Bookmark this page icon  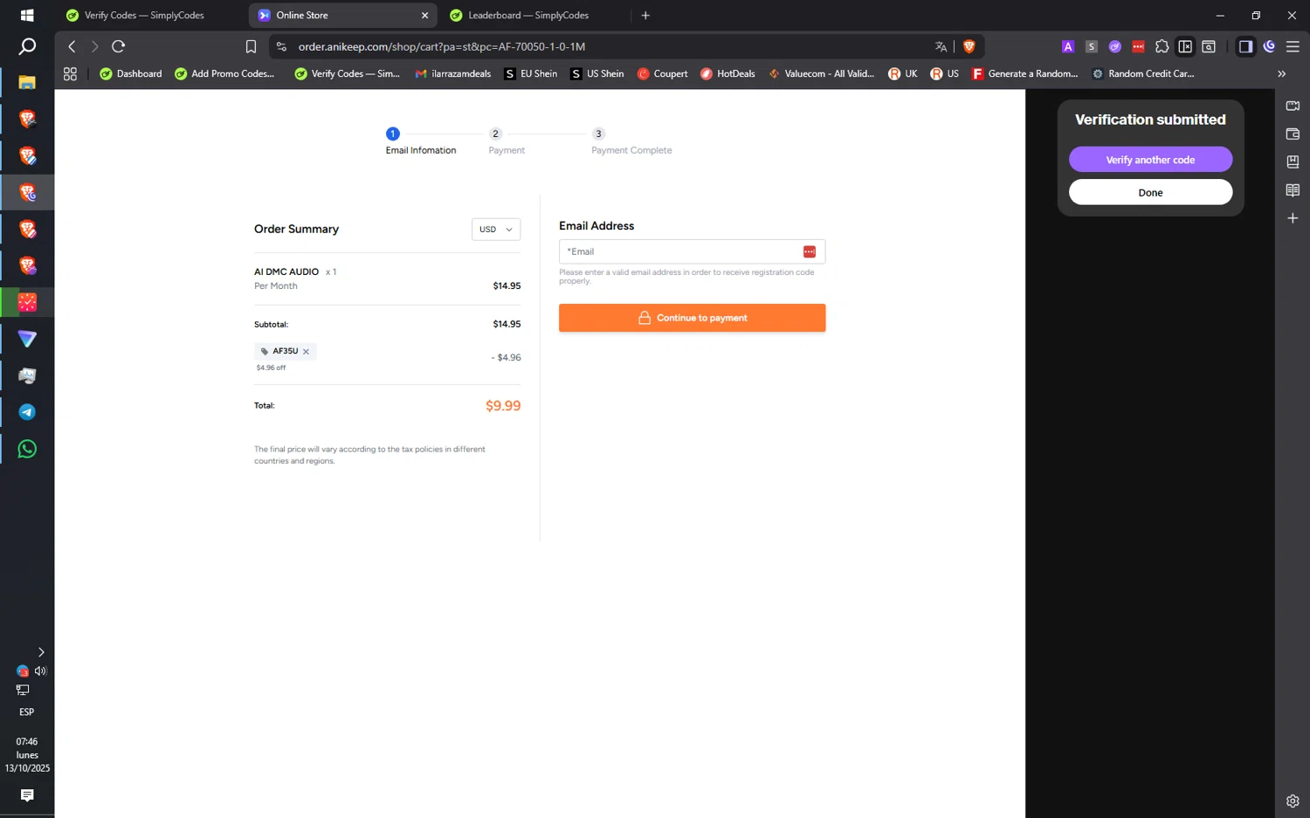[251, 46]
